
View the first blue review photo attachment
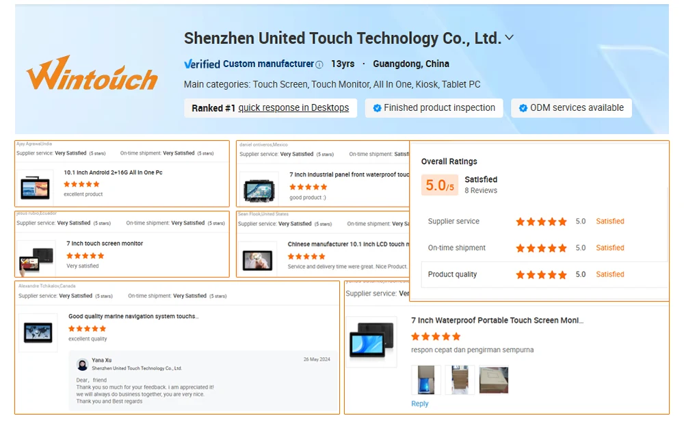425,380
